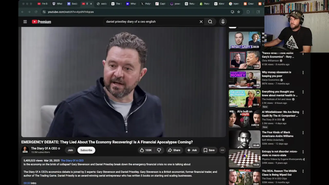Image resolution: width=329 pixels, height=185 pixels.
Task: Switch to the "Retur" tab
Action: [190, 4]
